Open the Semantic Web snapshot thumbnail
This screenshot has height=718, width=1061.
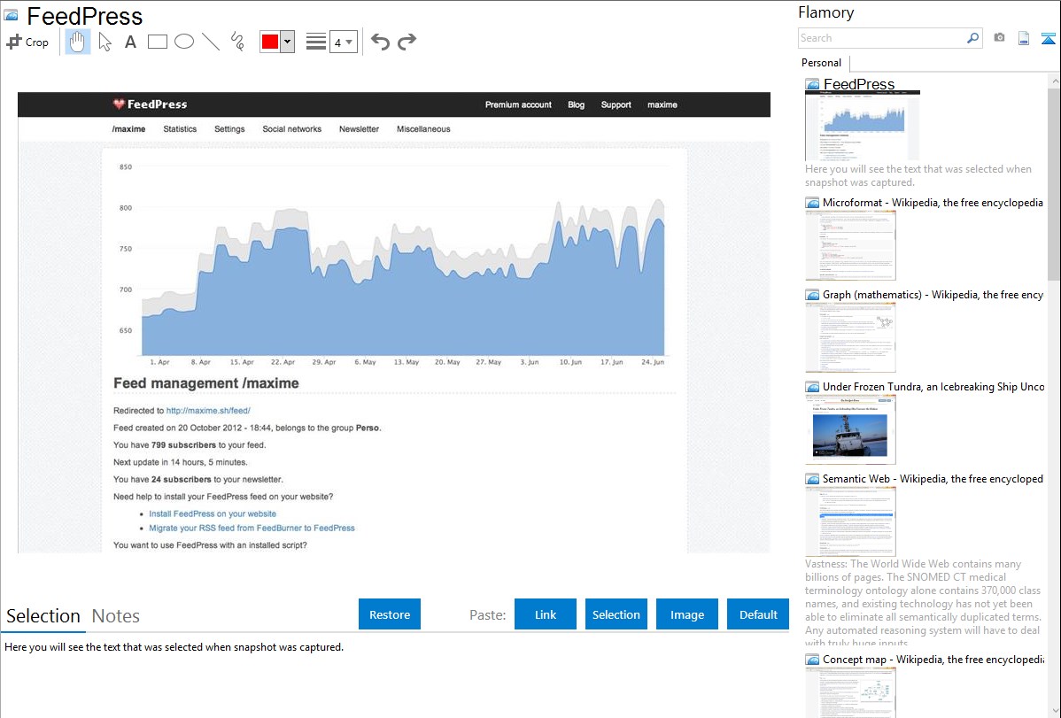point(850,521)
